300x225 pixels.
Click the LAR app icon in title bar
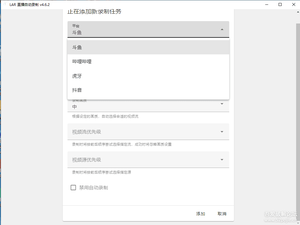pos(5,4)
